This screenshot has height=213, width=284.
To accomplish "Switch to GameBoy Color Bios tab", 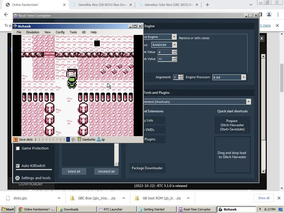I will point(168,5).
